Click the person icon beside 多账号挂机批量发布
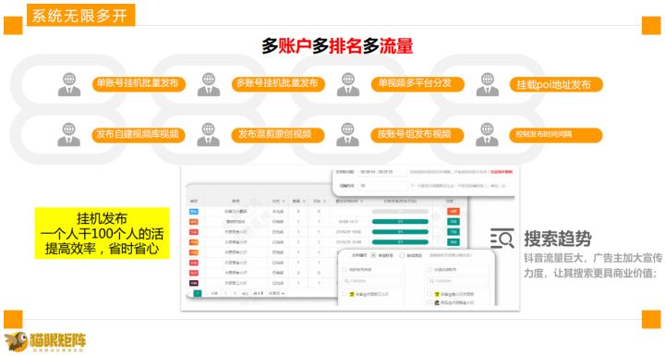This screenshot has width=665, height=356. pyautogui.click(x=208, y=84)
